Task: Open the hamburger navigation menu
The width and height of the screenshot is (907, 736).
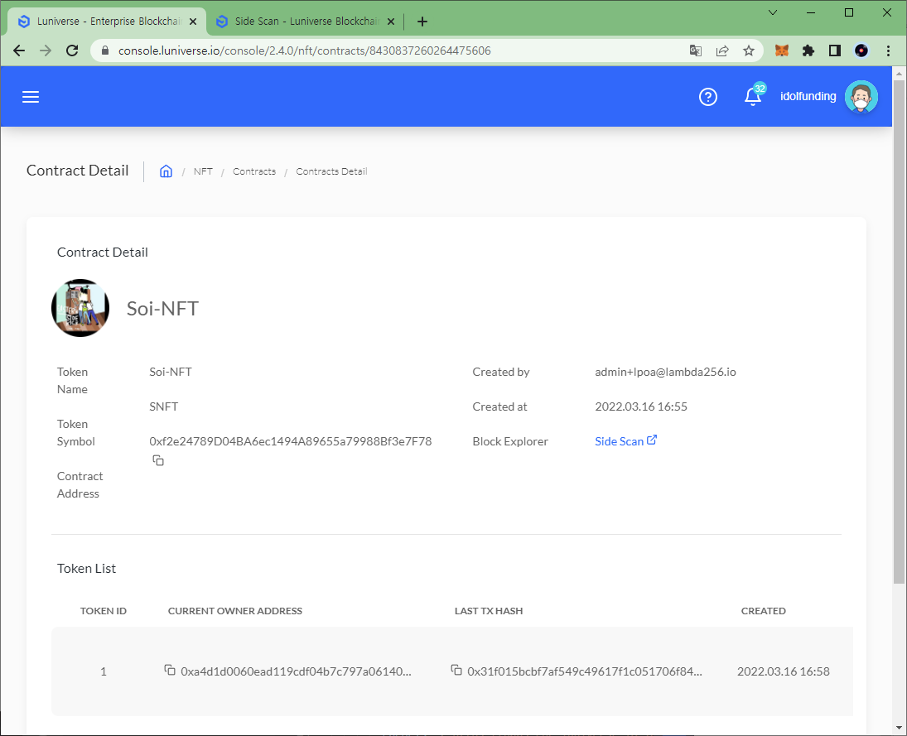Action: (x=31, y=97)
